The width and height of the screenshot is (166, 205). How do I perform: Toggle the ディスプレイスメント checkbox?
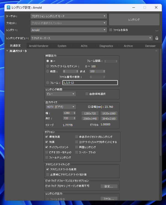[x=47, y=147]
